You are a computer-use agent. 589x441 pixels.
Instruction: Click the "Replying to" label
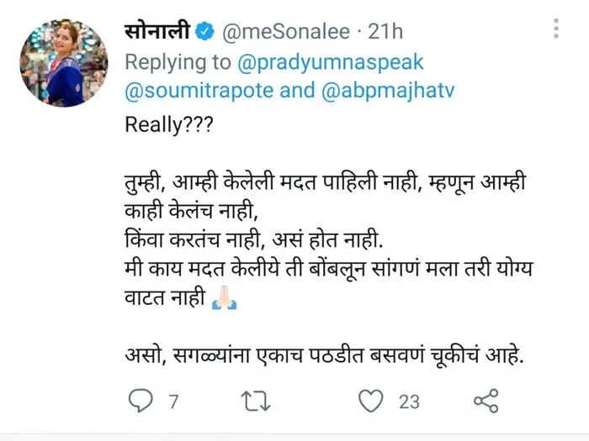pyautogui.click(x=177, y=61)
